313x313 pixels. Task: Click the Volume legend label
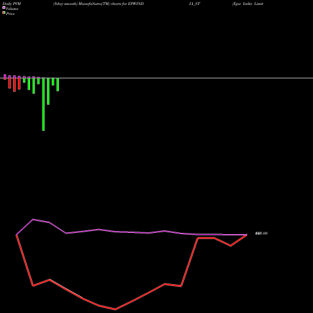(12, 9)
